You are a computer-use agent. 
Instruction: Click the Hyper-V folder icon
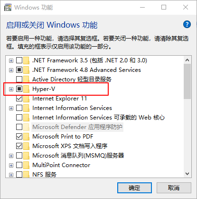pyautogui.click(x=26, y=89)
